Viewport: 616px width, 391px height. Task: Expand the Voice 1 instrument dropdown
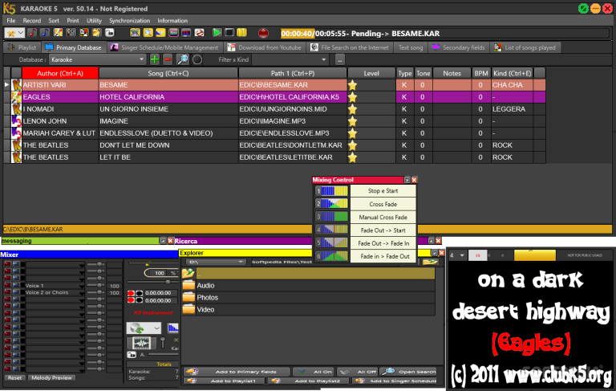point(82,285)
